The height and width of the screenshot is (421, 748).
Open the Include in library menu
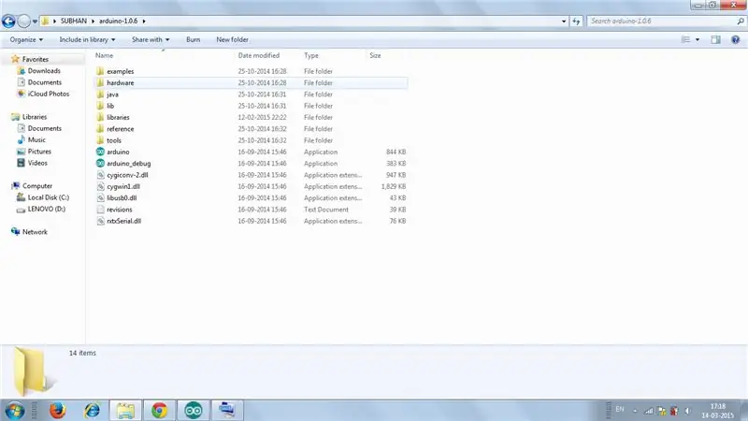pyautogui.click(x=87, y=39)
